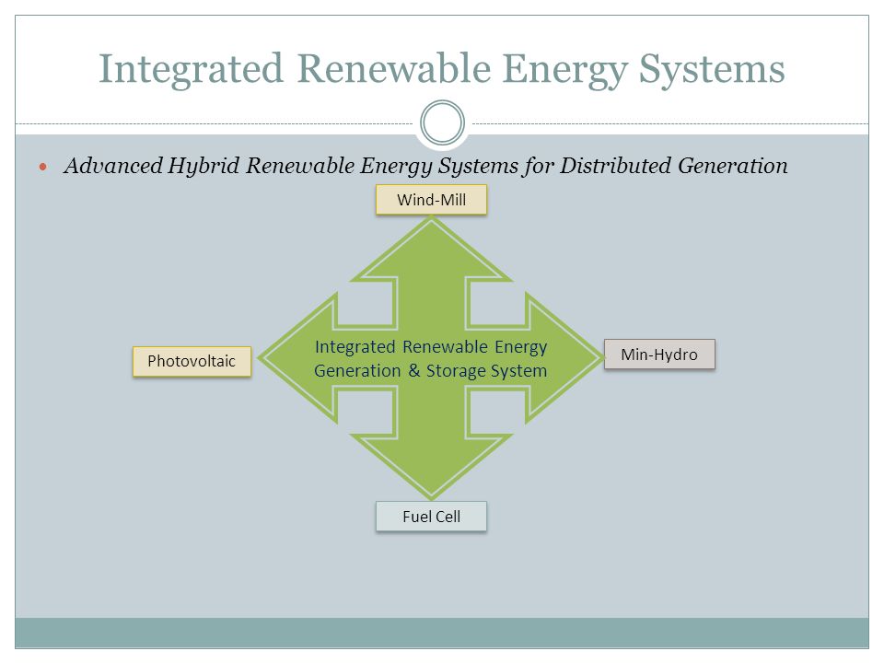Click the Wind-Mill box
The width and height of the screenshot is (884, 663).
point(431,200)
